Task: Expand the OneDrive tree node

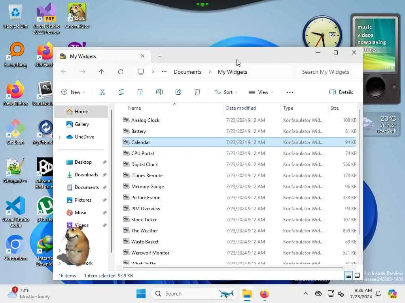Action: click(60, 137)
